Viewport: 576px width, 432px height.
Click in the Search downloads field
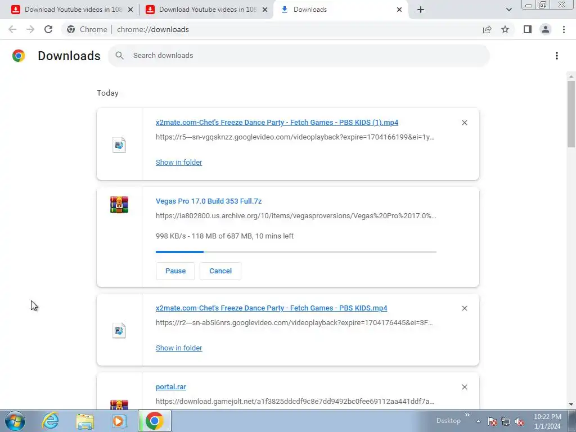click(x=299, y=56)
